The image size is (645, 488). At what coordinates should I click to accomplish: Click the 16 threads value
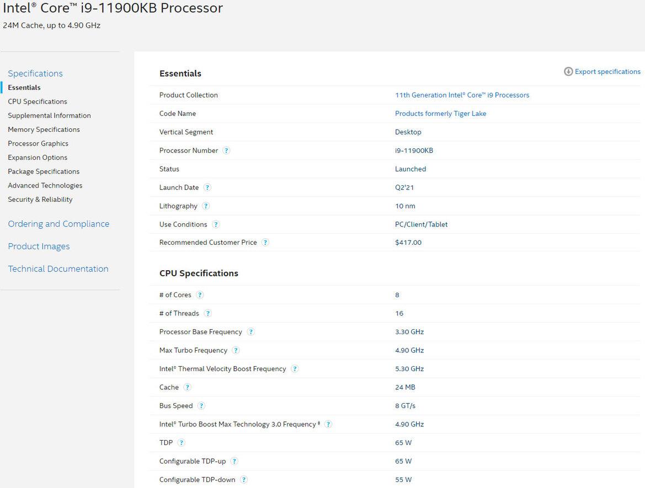pos(399,313)
